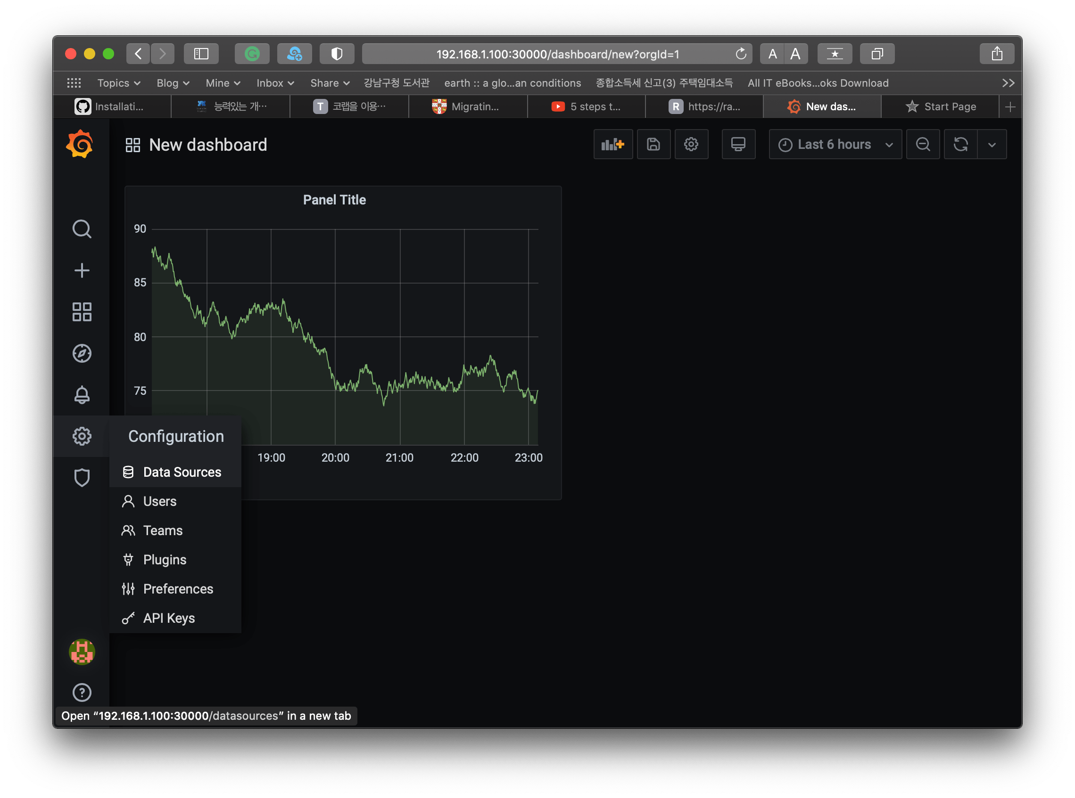Screen dimensions: 1075x798
Task: Open the Last 6 hours time range picker
Action: point(834,144)
